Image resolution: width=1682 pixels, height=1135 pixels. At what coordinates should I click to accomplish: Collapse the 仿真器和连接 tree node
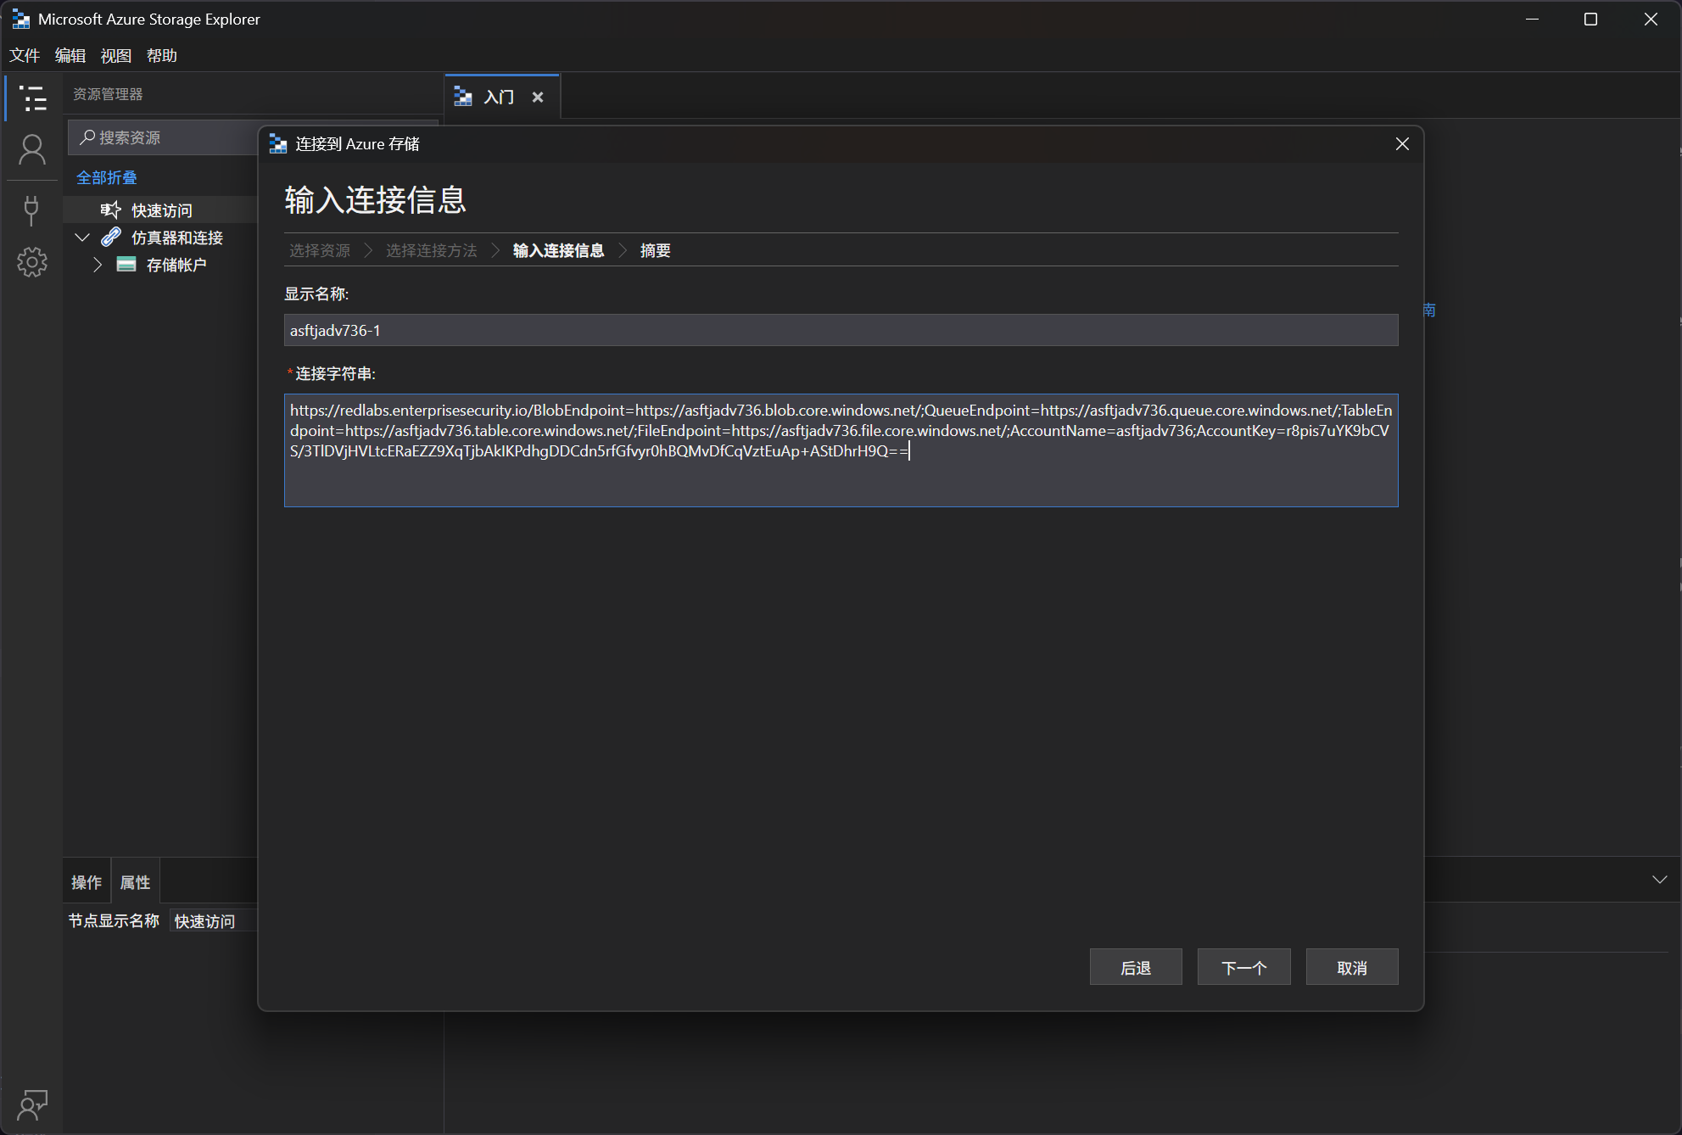tap(82, 238)
